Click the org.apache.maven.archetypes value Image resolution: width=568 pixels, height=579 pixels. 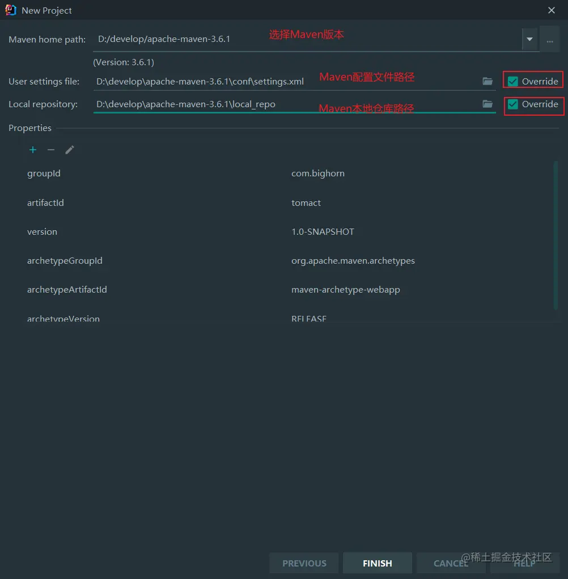point(353,261)
